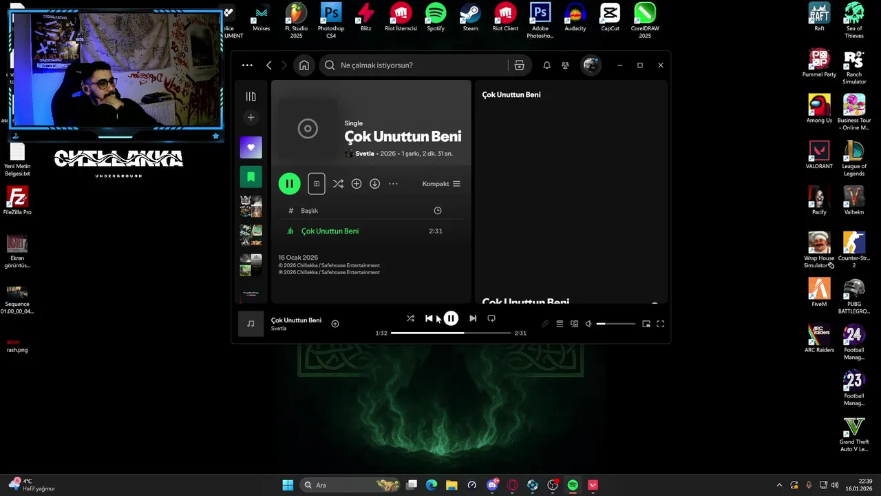Open the play queue icon
Screen dimensions: 881x496
click(560, 324)
